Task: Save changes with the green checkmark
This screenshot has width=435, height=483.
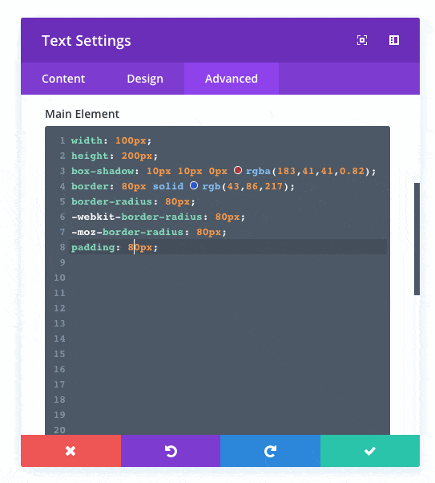Action: click(370, 451)
